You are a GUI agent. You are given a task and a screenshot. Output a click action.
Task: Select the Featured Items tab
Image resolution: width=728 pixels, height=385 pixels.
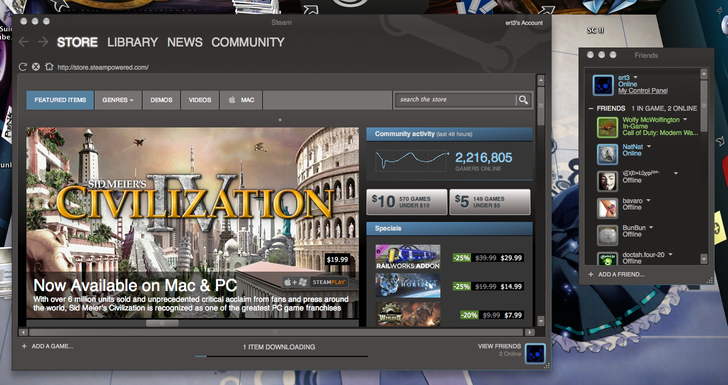60,100
